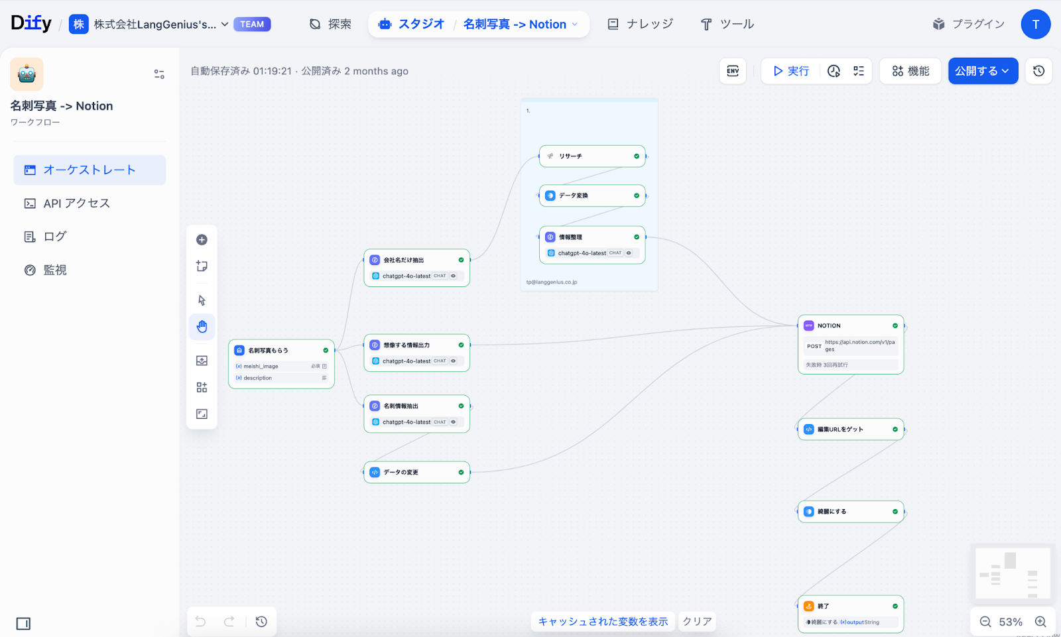
Task: Open the checklist icon
Action: 859,71
